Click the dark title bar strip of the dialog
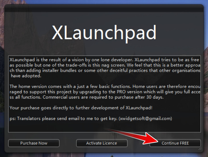This screenshot has width=208, height=157. pyautogui.click(x=104, y=8)
